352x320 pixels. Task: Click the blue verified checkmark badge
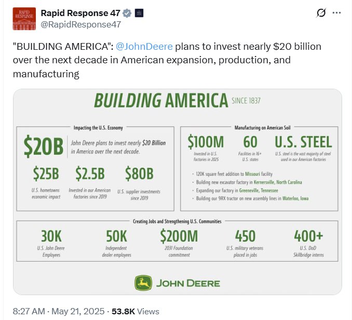(127, 13)
